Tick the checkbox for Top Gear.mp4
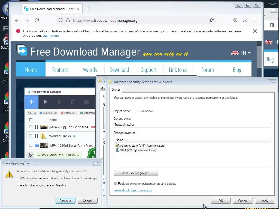 click(31, 127)
